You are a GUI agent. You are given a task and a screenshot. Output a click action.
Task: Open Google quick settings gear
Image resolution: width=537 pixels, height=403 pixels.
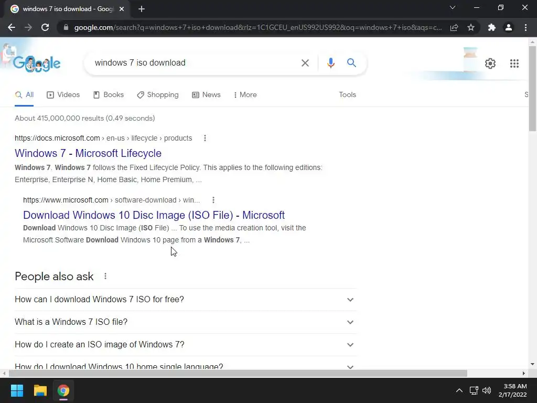point(490,63)
